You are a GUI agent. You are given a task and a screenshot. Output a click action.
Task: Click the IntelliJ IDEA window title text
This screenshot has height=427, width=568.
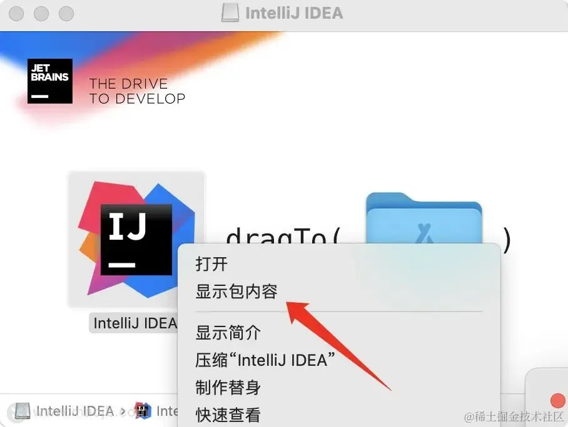tap(294, 13)
